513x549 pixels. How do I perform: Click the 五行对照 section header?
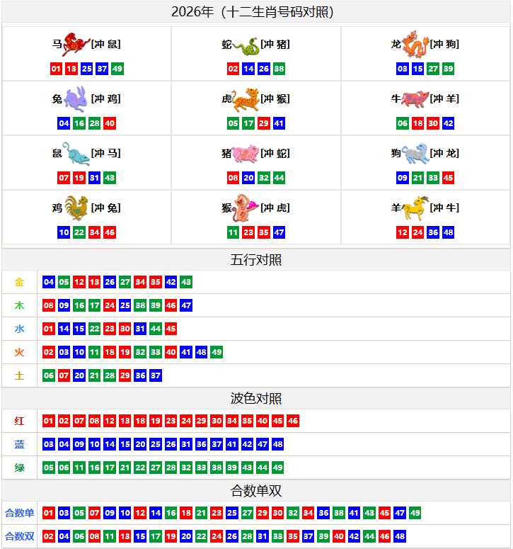256,260
